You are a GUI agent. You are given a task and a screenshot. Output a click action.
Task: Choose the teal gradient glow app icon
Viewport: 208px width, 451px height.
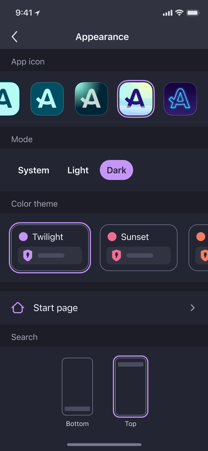pyautogui.click(x=92, y=99)
